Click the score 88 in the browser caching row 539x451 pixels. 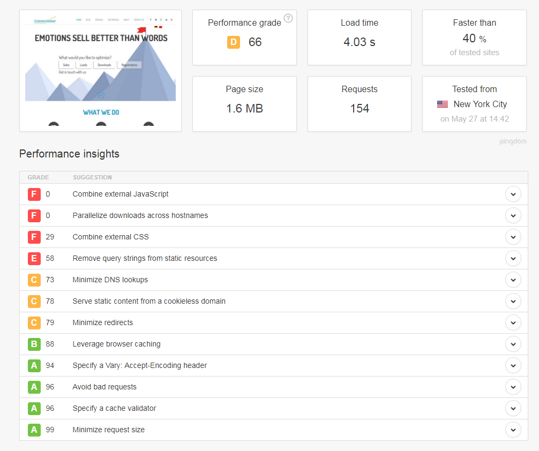(x=50, y=344)
